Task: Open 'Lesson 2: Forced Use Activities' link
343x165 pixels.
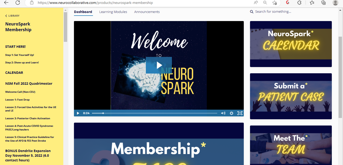Action: click(x=31, y=109)
